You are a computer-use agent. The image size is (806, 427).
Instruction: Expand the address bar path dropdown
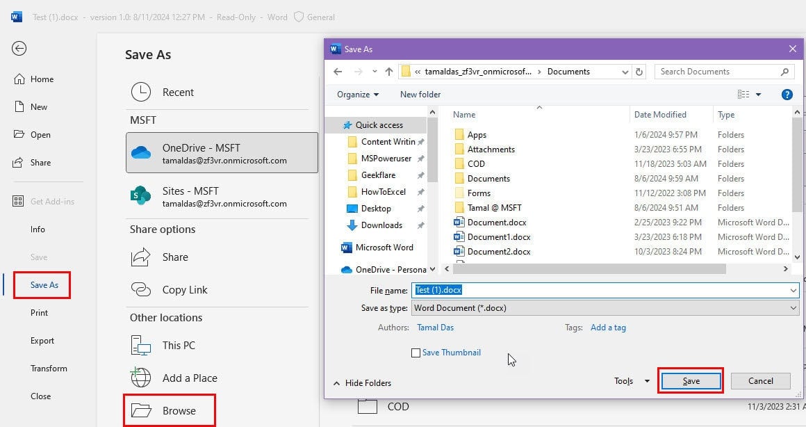point(625,72)
